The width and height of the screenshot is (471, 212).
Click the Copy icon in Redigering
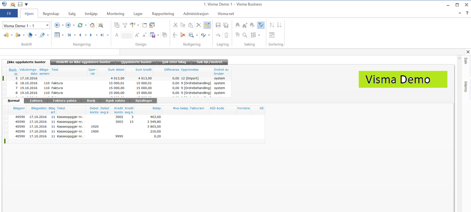pos(183,25)
